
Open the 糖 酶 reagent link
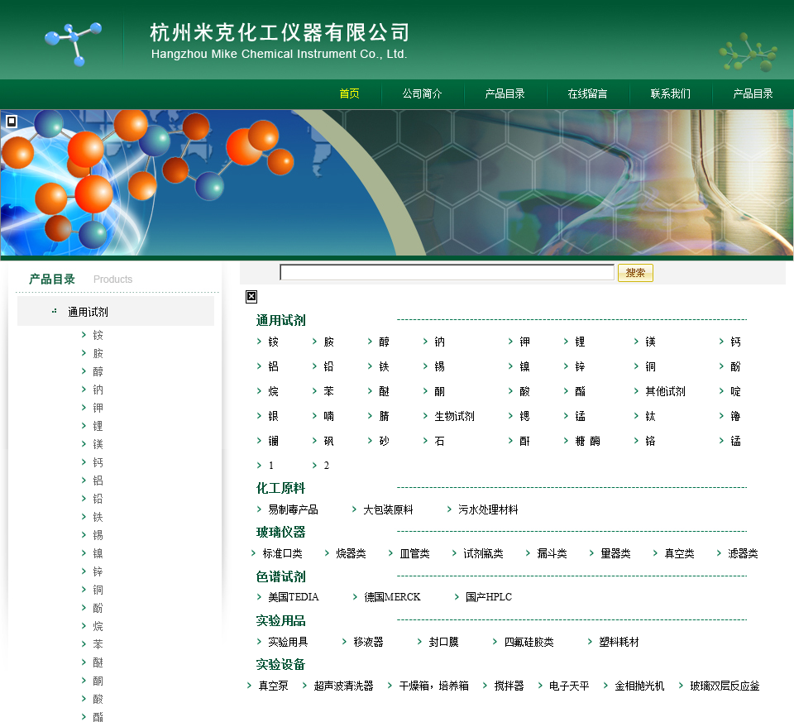pyautogui.click(x=587, y=441)
